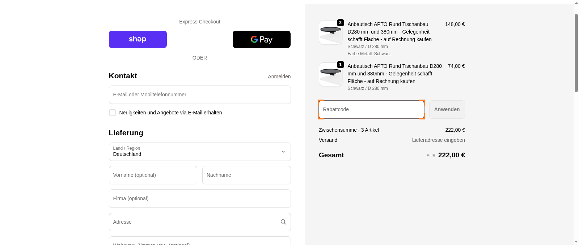
Task: Focus the Rabattcode input field
Action: [371, 109]
